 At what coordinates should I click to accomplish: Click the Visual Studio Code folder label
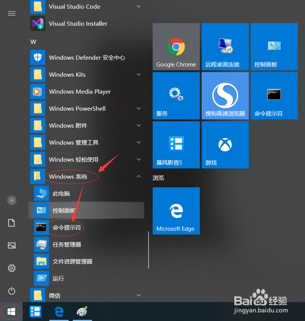pyautogui.click(x=75, y=6)
